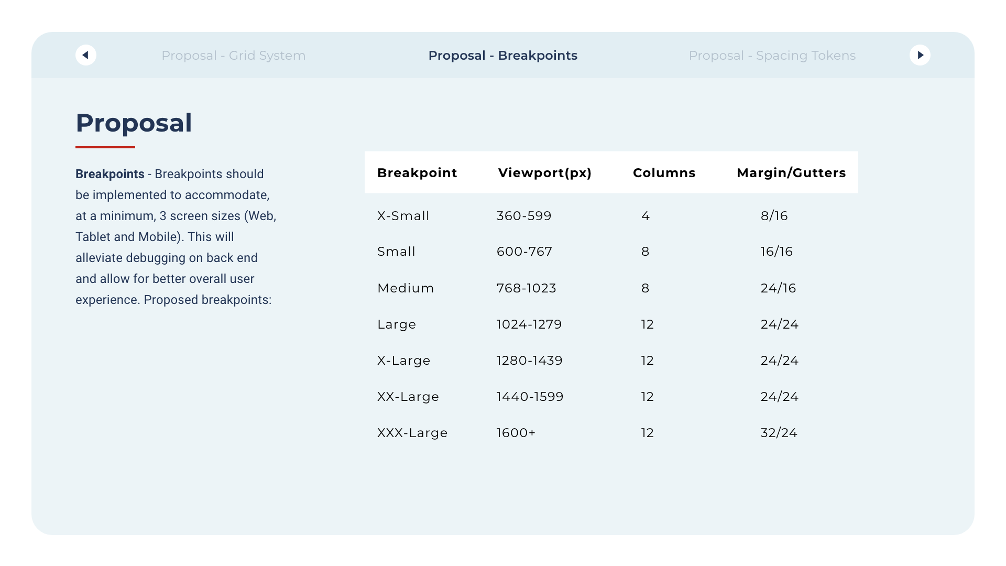Click the 24/24 value in X-Large row
The image size is (1006, 566).
[780, 361]
